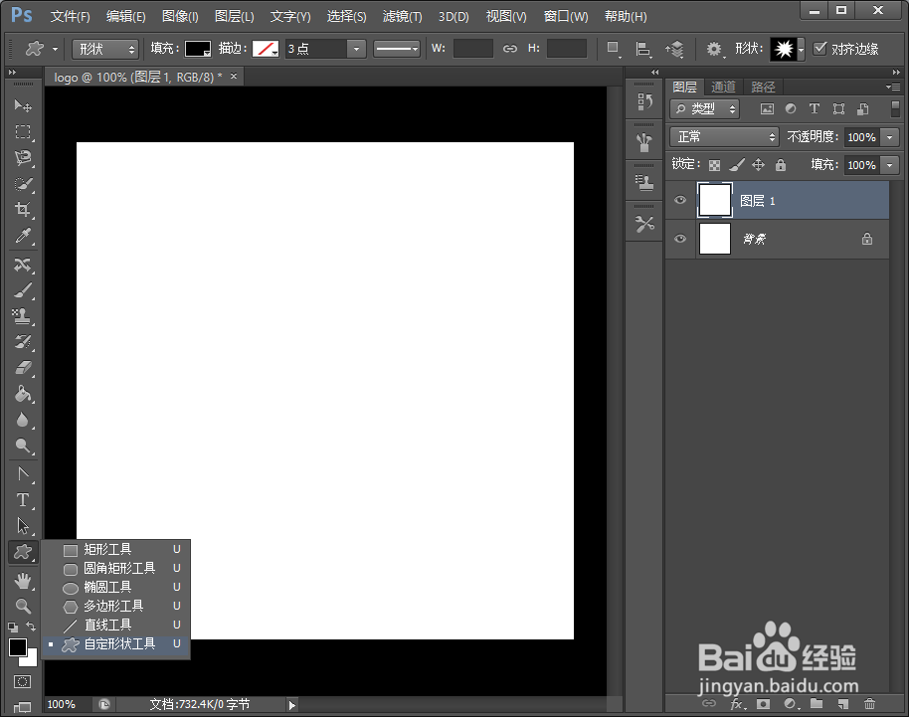Open the layer filter 类型 dropdown
Screen dimensions: 909x717
704,108
